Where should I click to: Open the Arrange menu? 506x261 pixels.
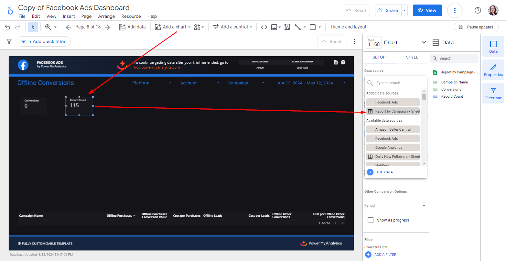pyautogui.click(x=106, y=16)
